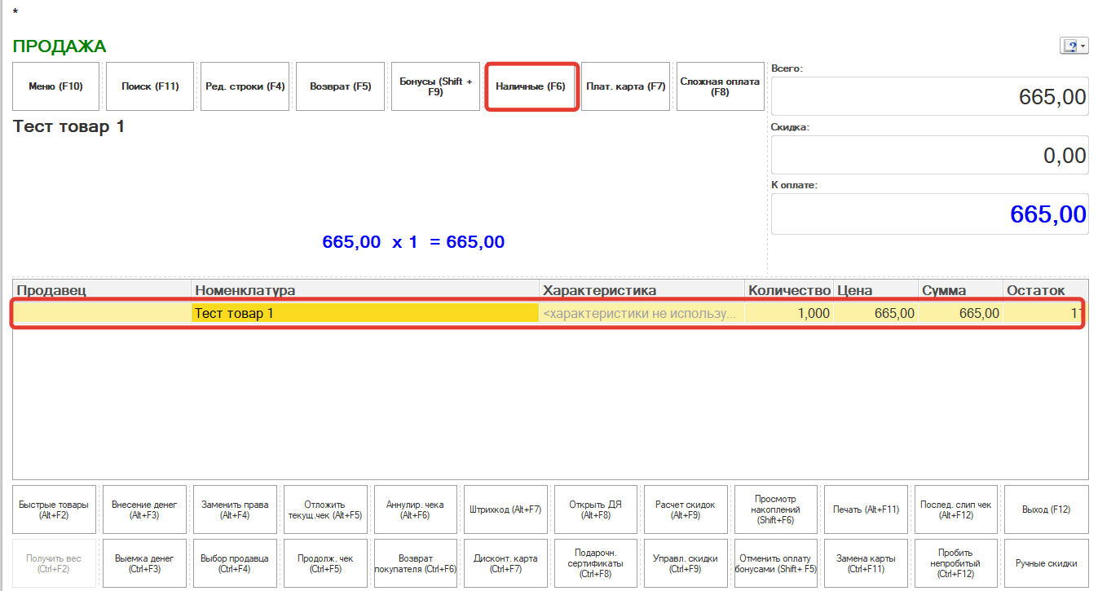Click Возврат (F5) button
1098x591 pixels.
point(340,86)
